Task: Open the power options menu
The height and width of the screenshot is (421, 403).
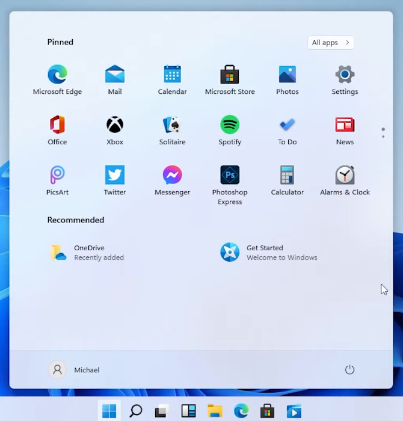Action: click(349, 370)
